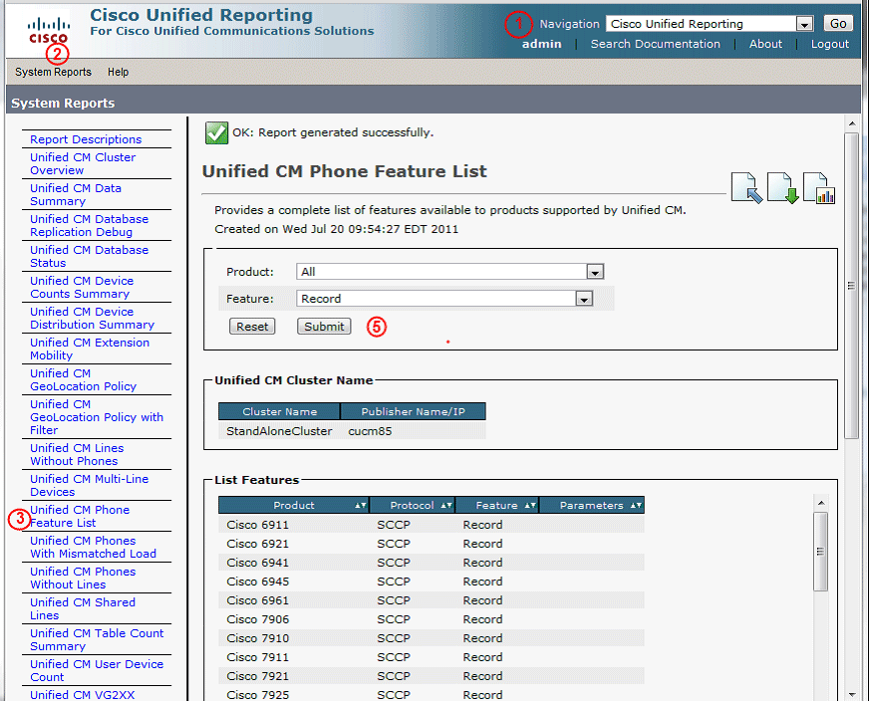The height and width of the screenshot is (701, 869).
Task: Open the Unified CM VG2XX report link
Action: point(82,695)
